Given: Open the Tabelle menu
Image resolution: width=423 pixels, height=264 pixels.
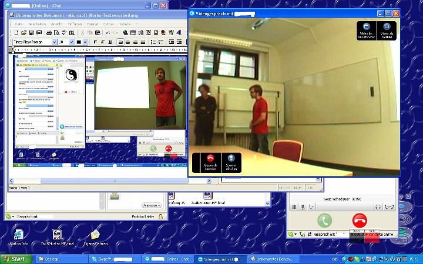Looking at the screenshot, I should (125, 24).
